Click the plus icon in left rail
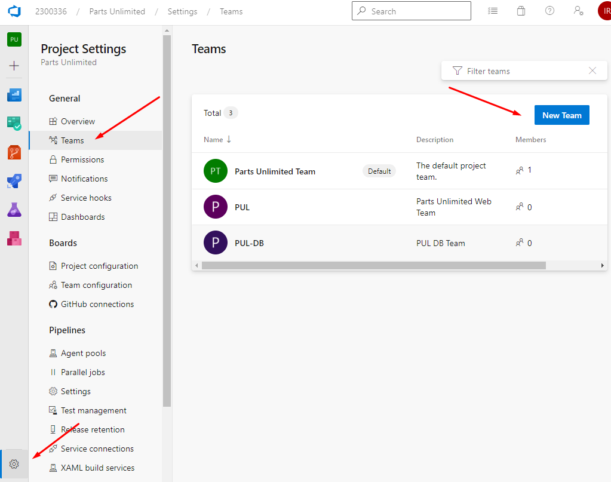The height and width of the screenshot is (482, 611). [x=14, y=66]
